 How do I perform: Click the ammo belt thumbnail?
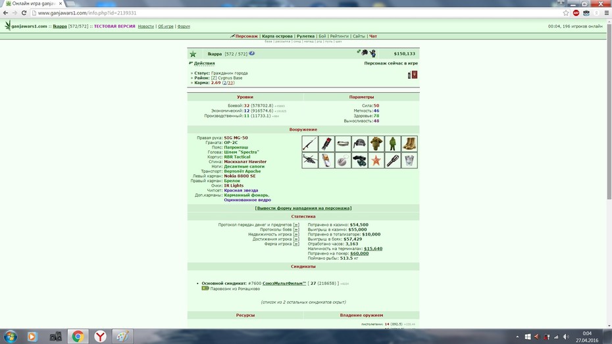pyautogui.click(x=343, y=144)
